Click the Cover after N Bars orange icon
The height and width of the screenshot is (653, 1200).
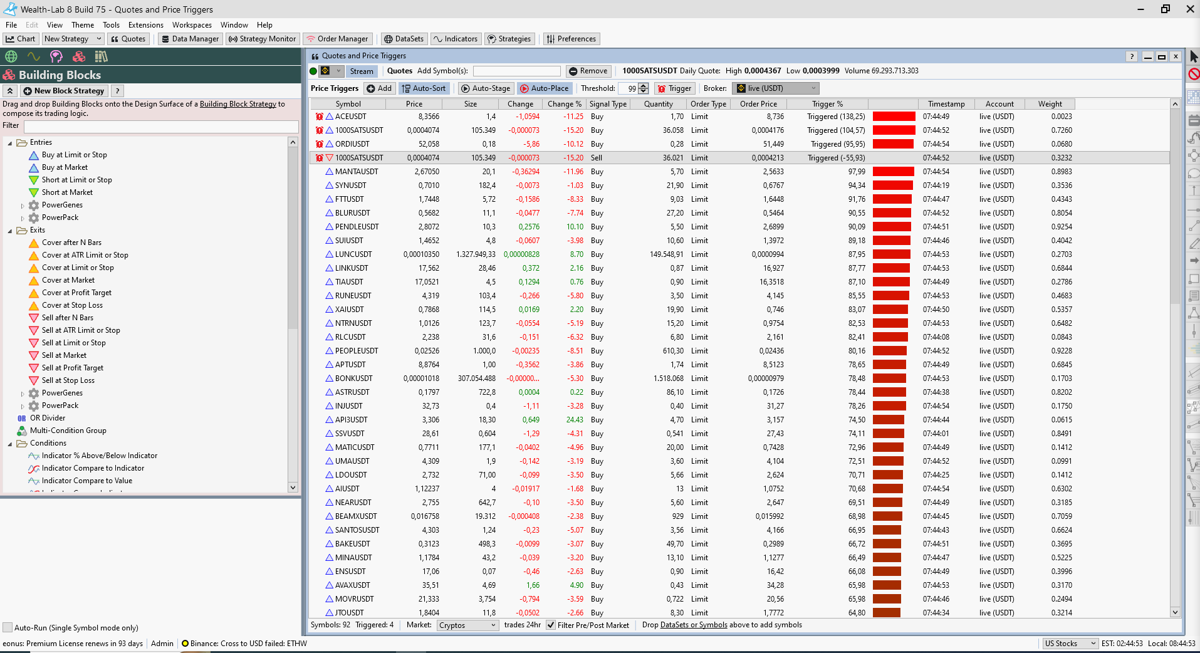click(34, 243)
